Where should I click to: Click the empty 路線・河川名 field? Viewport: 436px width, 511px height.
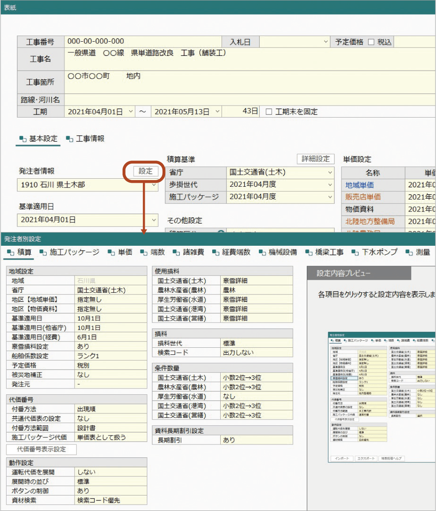click(x=250, y=100)
